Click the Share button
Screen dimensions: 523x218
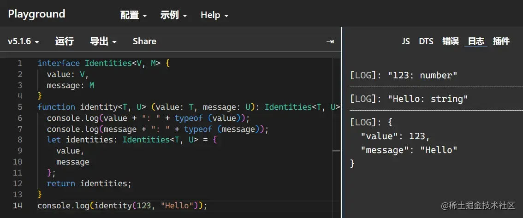[x=144, y=41]
